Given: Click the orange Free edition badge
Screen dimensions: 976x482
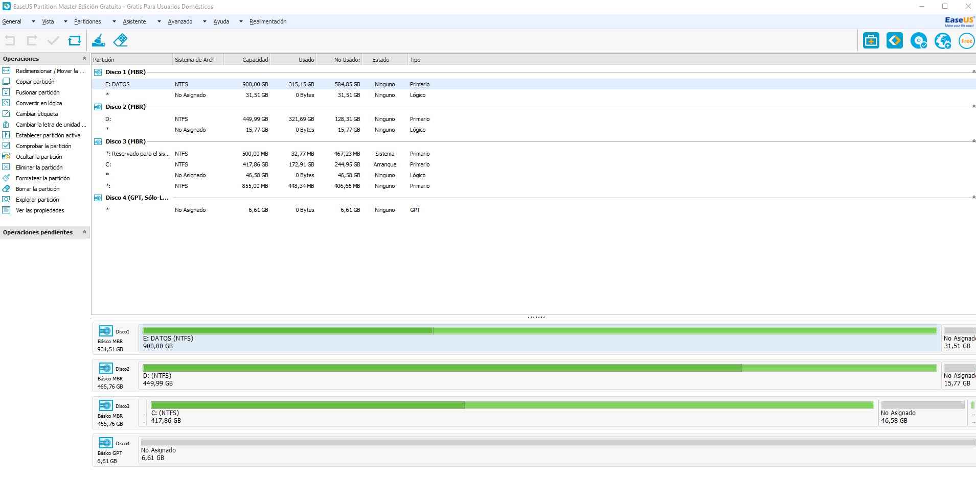Looking at the screenshot, I should tap(966, 41).
